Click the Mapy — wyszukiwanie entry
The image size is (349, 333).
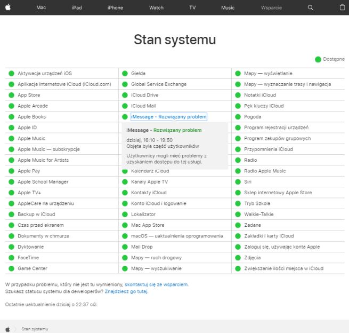coord(156,268)
